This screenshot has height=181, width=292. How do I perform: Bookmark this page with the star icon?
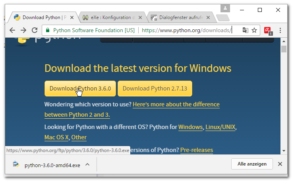(254, 30)
